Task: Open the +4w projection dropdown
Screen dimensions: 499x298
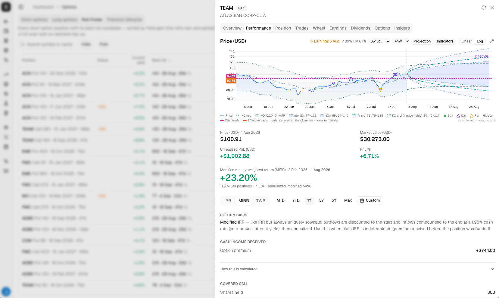Action: (401, 41)
